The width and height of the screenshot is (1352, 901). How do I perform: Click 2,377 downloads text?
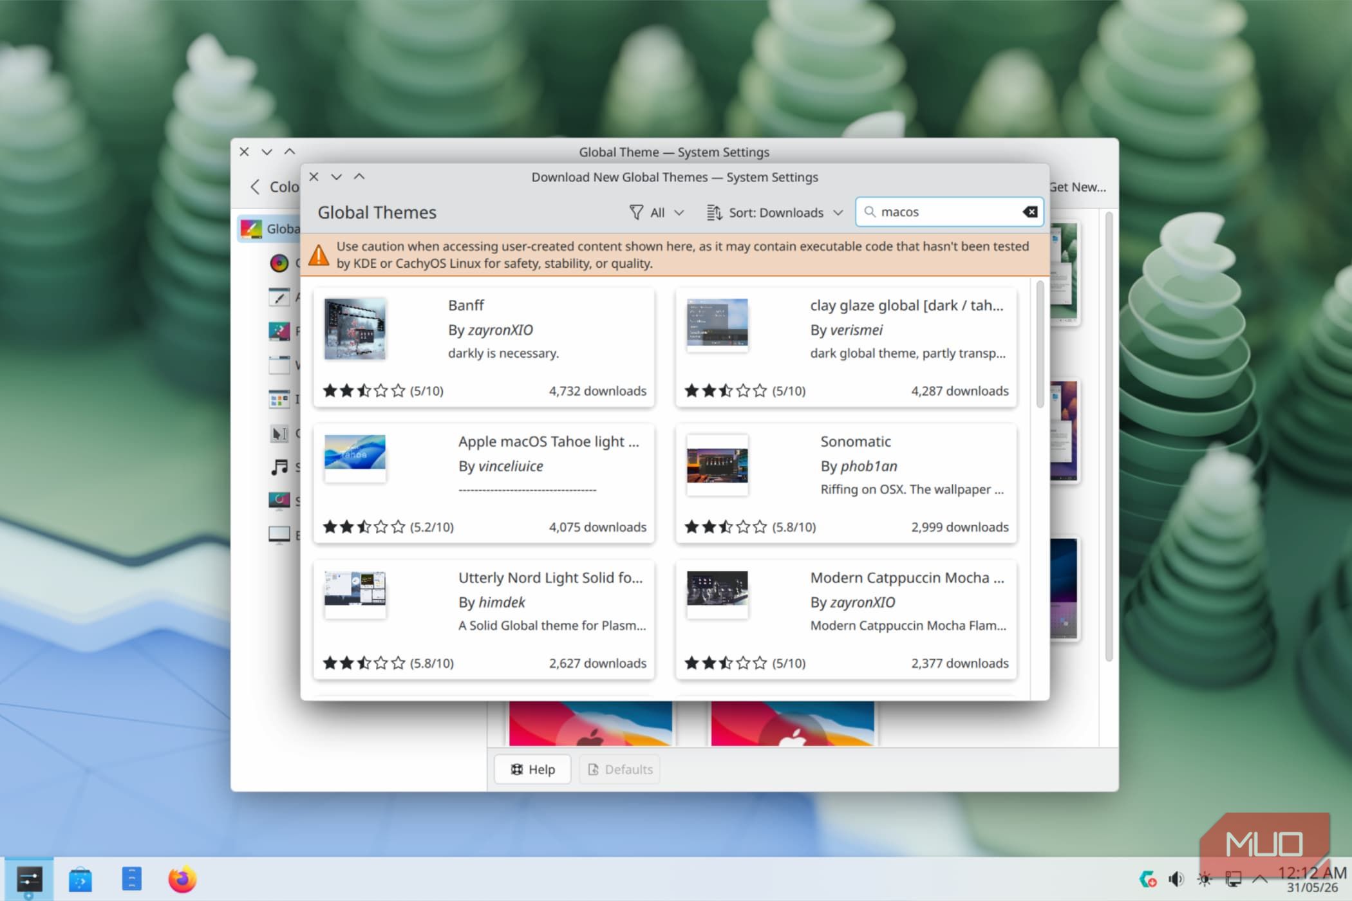tap(959, 663)
